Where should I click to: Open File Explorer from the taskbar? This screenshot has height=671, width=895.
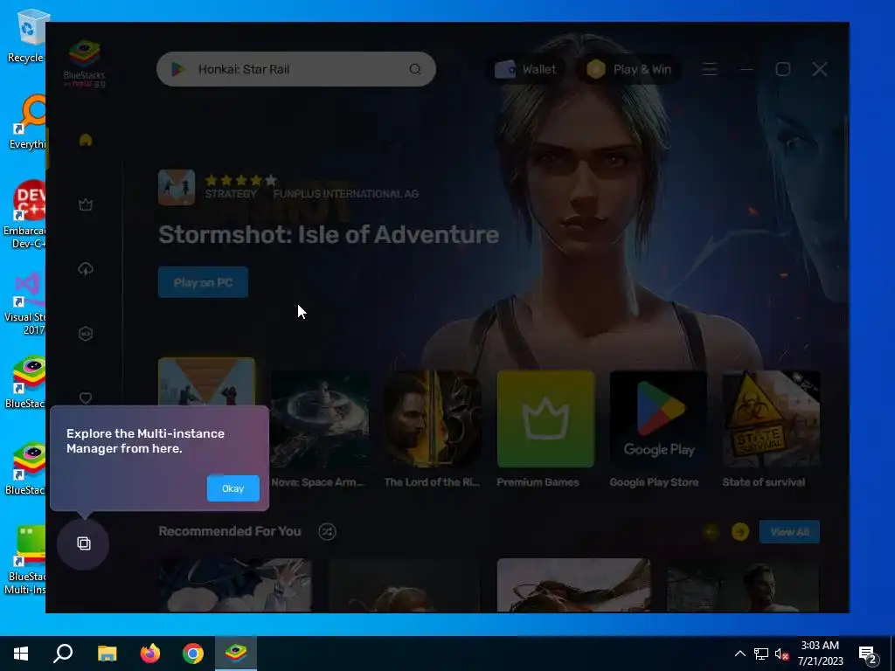point(108,654)
